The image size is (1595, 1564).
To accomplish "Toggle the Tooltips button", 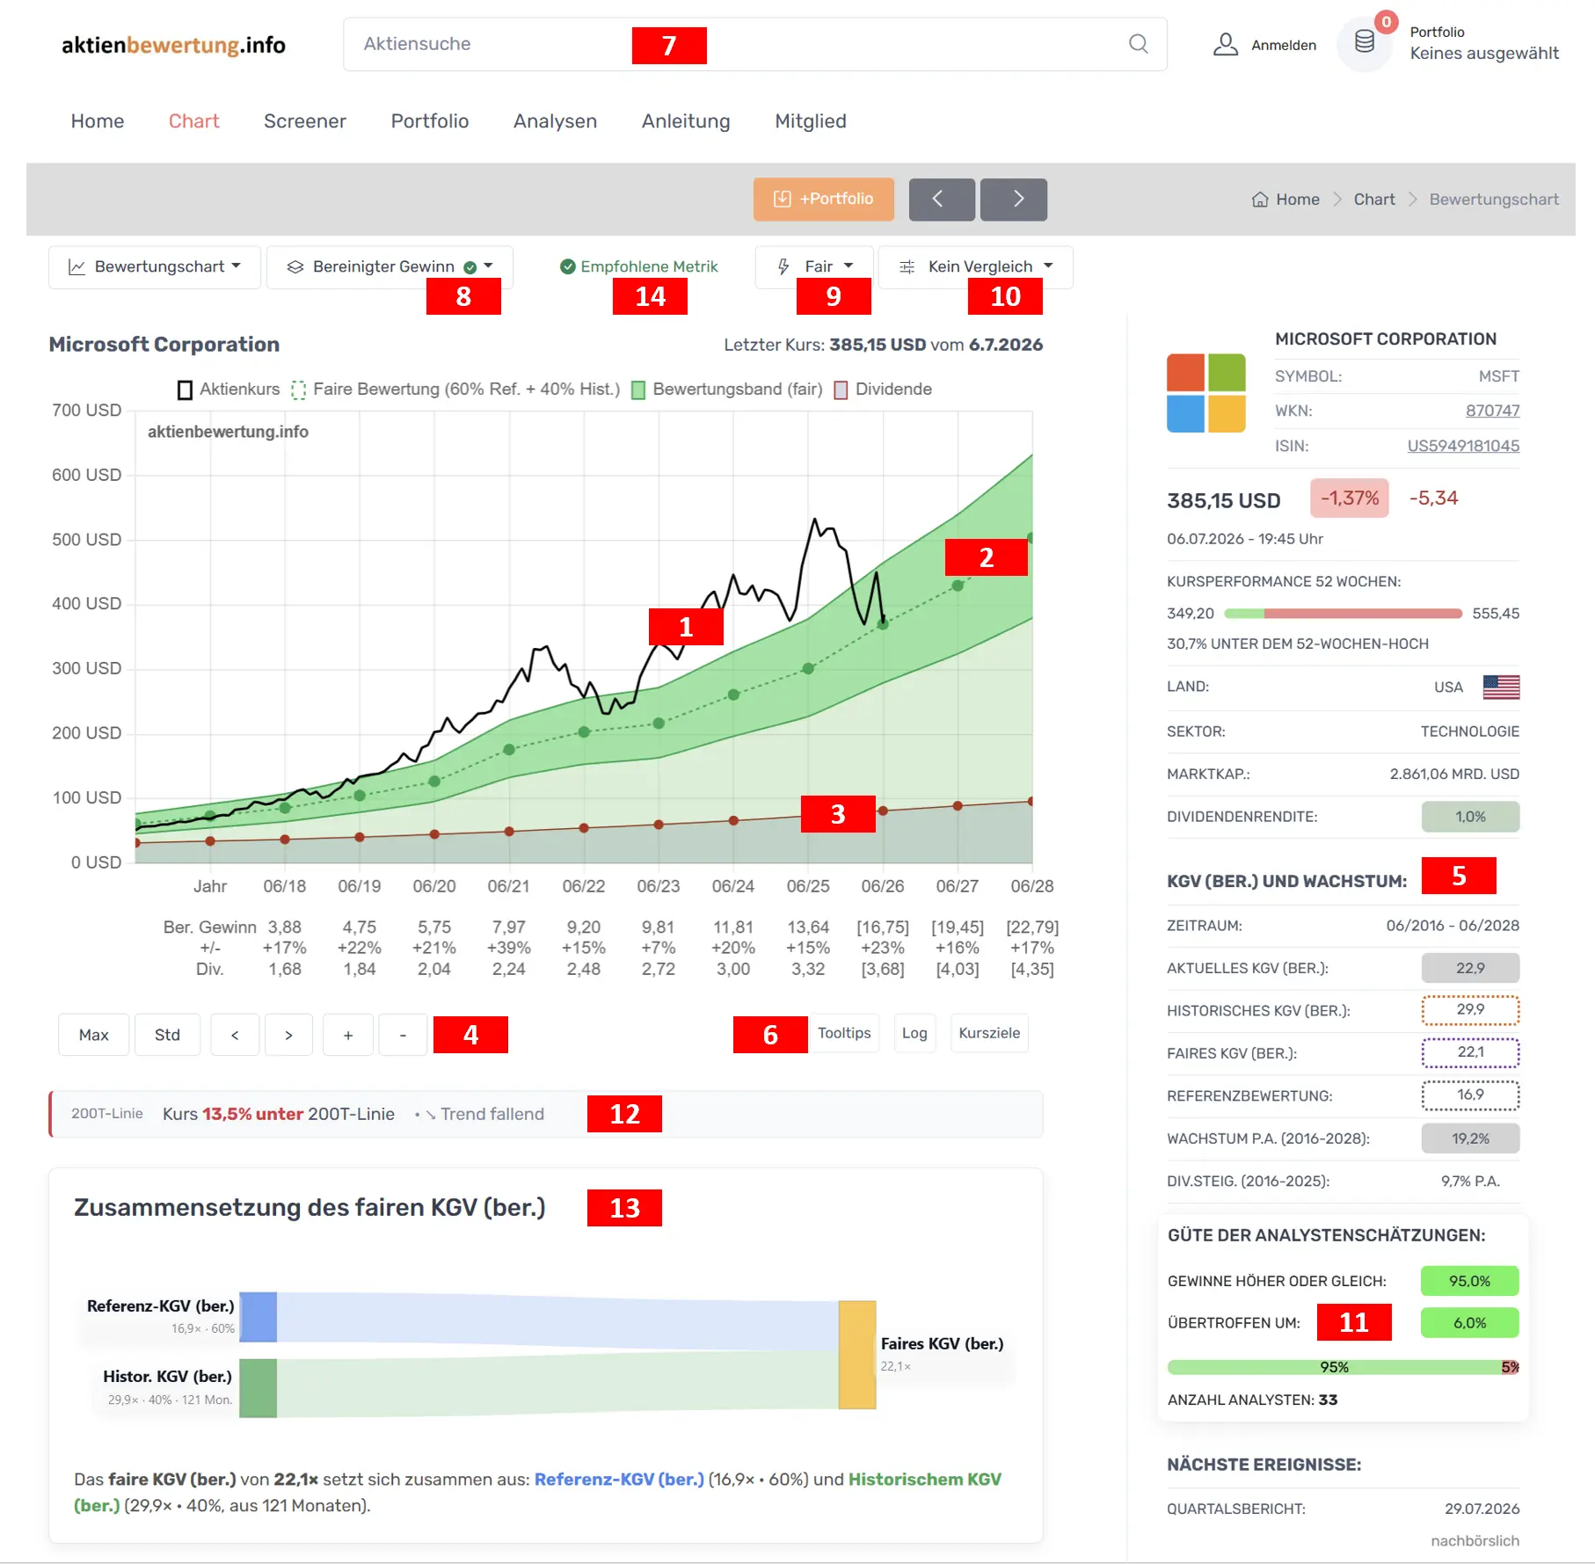I will 844,1033.
